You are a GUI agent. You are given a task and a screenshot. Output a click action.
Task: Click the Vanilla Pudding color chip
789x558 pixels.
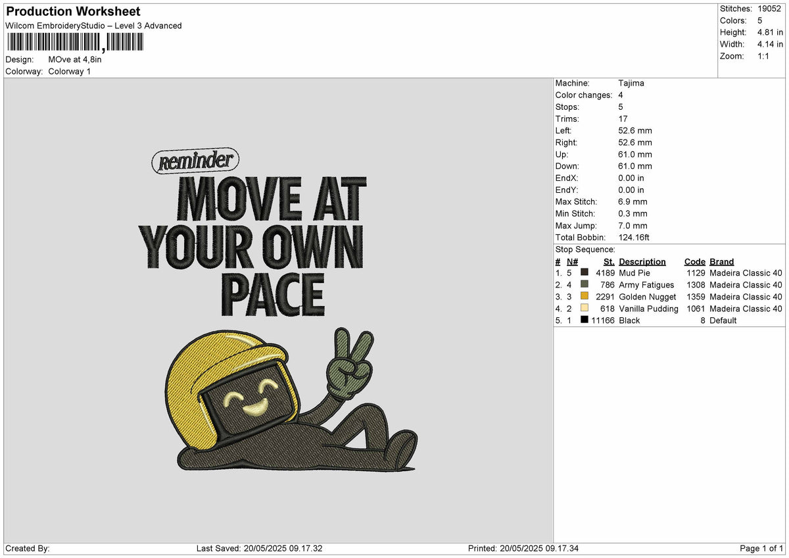[x=584, y=308]
